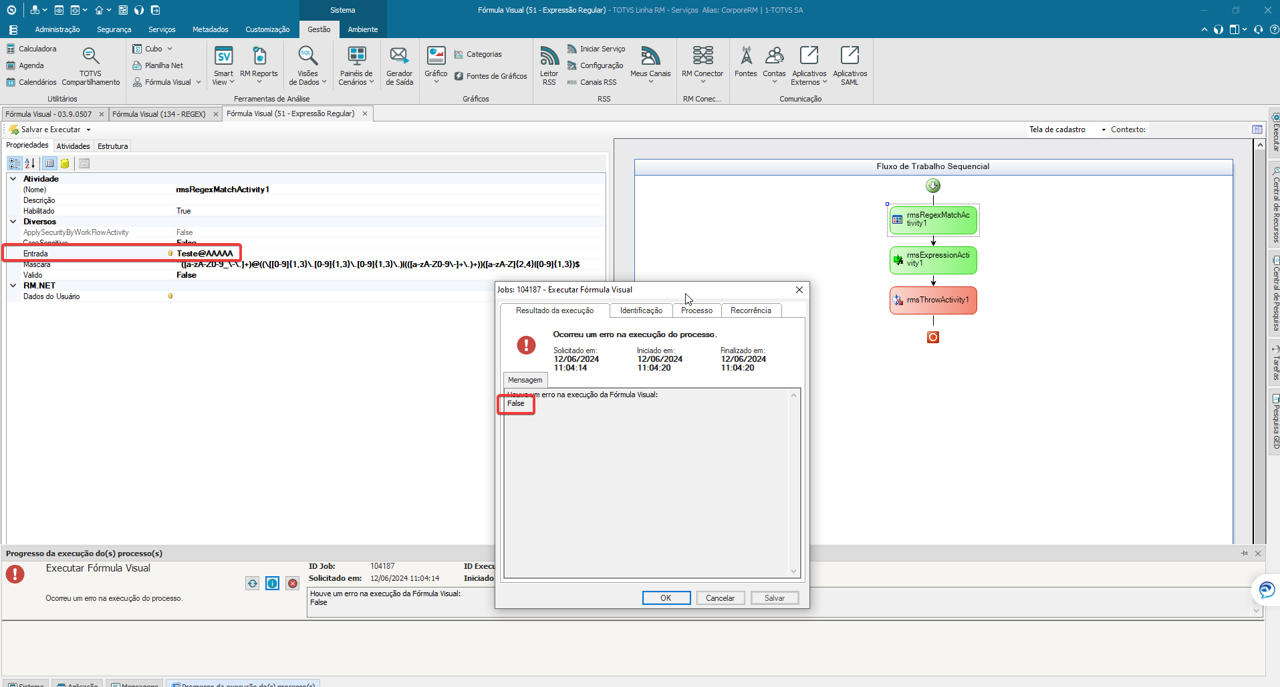Screen dimensions: 1280x687
Task: Click Iniciar Serviço RSS
Action: [x=596, y=49]
